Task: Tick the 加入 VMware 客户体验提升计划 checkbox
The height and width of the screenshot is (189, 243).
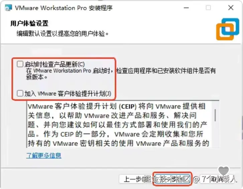Action: coord(20,93)
